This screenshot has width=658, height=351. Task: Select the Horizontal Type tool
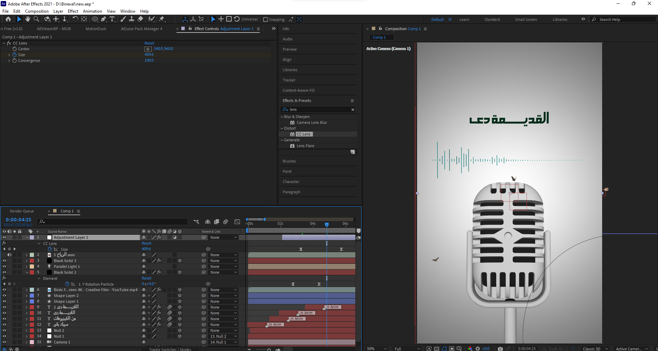pyautogui.click(x=112, y=19)
